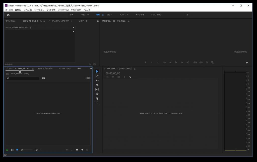Screen dimensions: 257x162
Task: Select the Ripple Edit tool
Action: pyautogui.click(x=97, y=80)
